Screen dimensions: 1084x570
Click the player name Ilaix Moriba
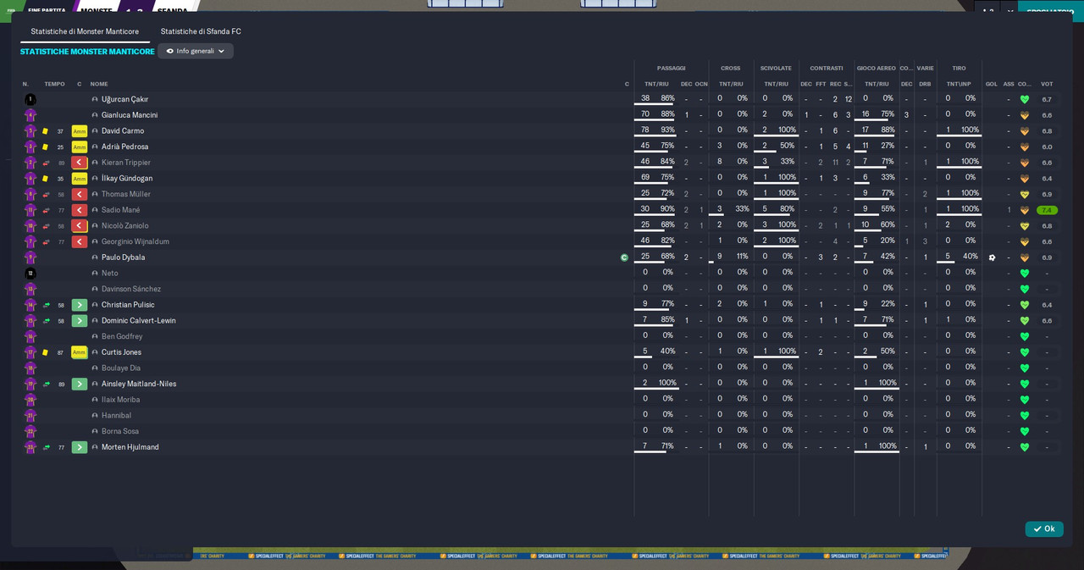121,400
